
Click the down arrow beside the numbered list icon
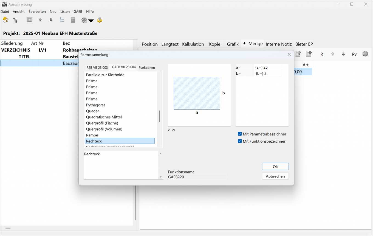click(51, 20)
